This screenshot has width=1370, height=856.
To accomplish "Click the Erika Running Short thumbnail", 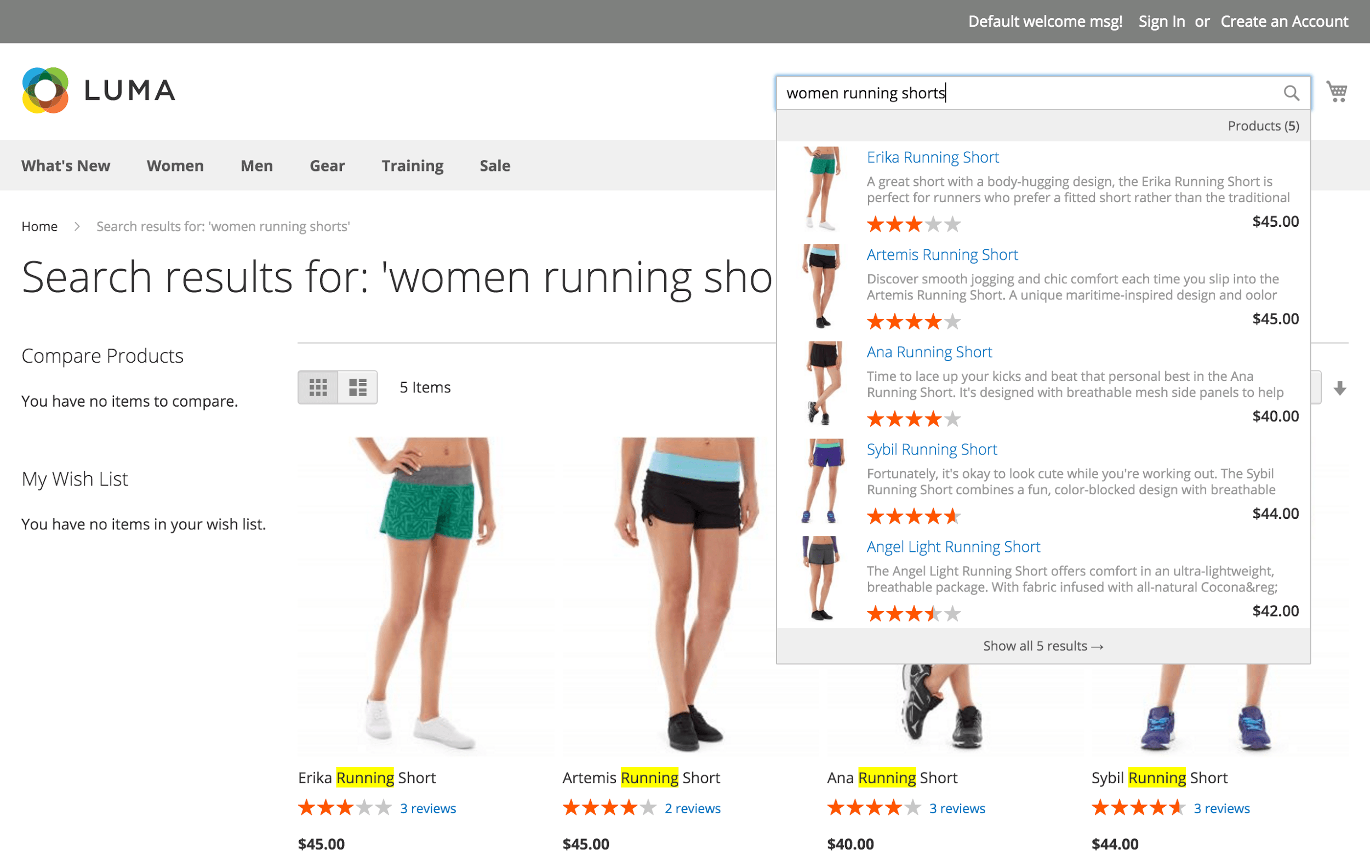I will coord(819,189).
